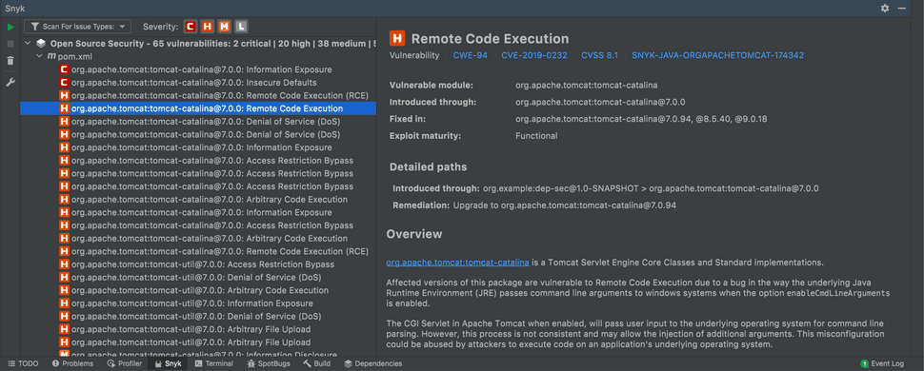This screenshot has width=924, height=371.
Task: Click the High severity badge in detail header
Action: 397,39
